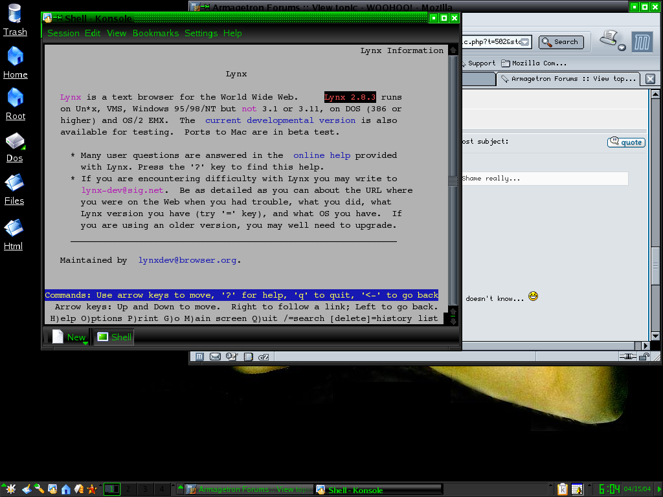Select Shell - Konsole in the taskbar
The height and width of the screenshot is (497, 663).
click(x=379, y=489)
